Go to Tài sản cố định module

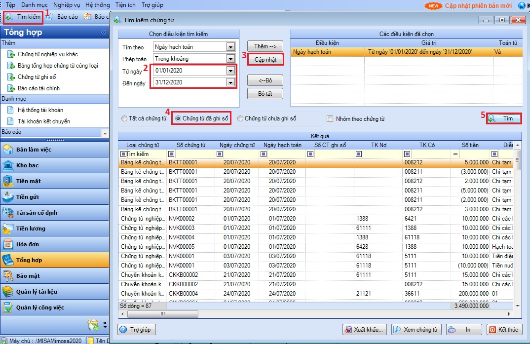click(x=37, y=213)
